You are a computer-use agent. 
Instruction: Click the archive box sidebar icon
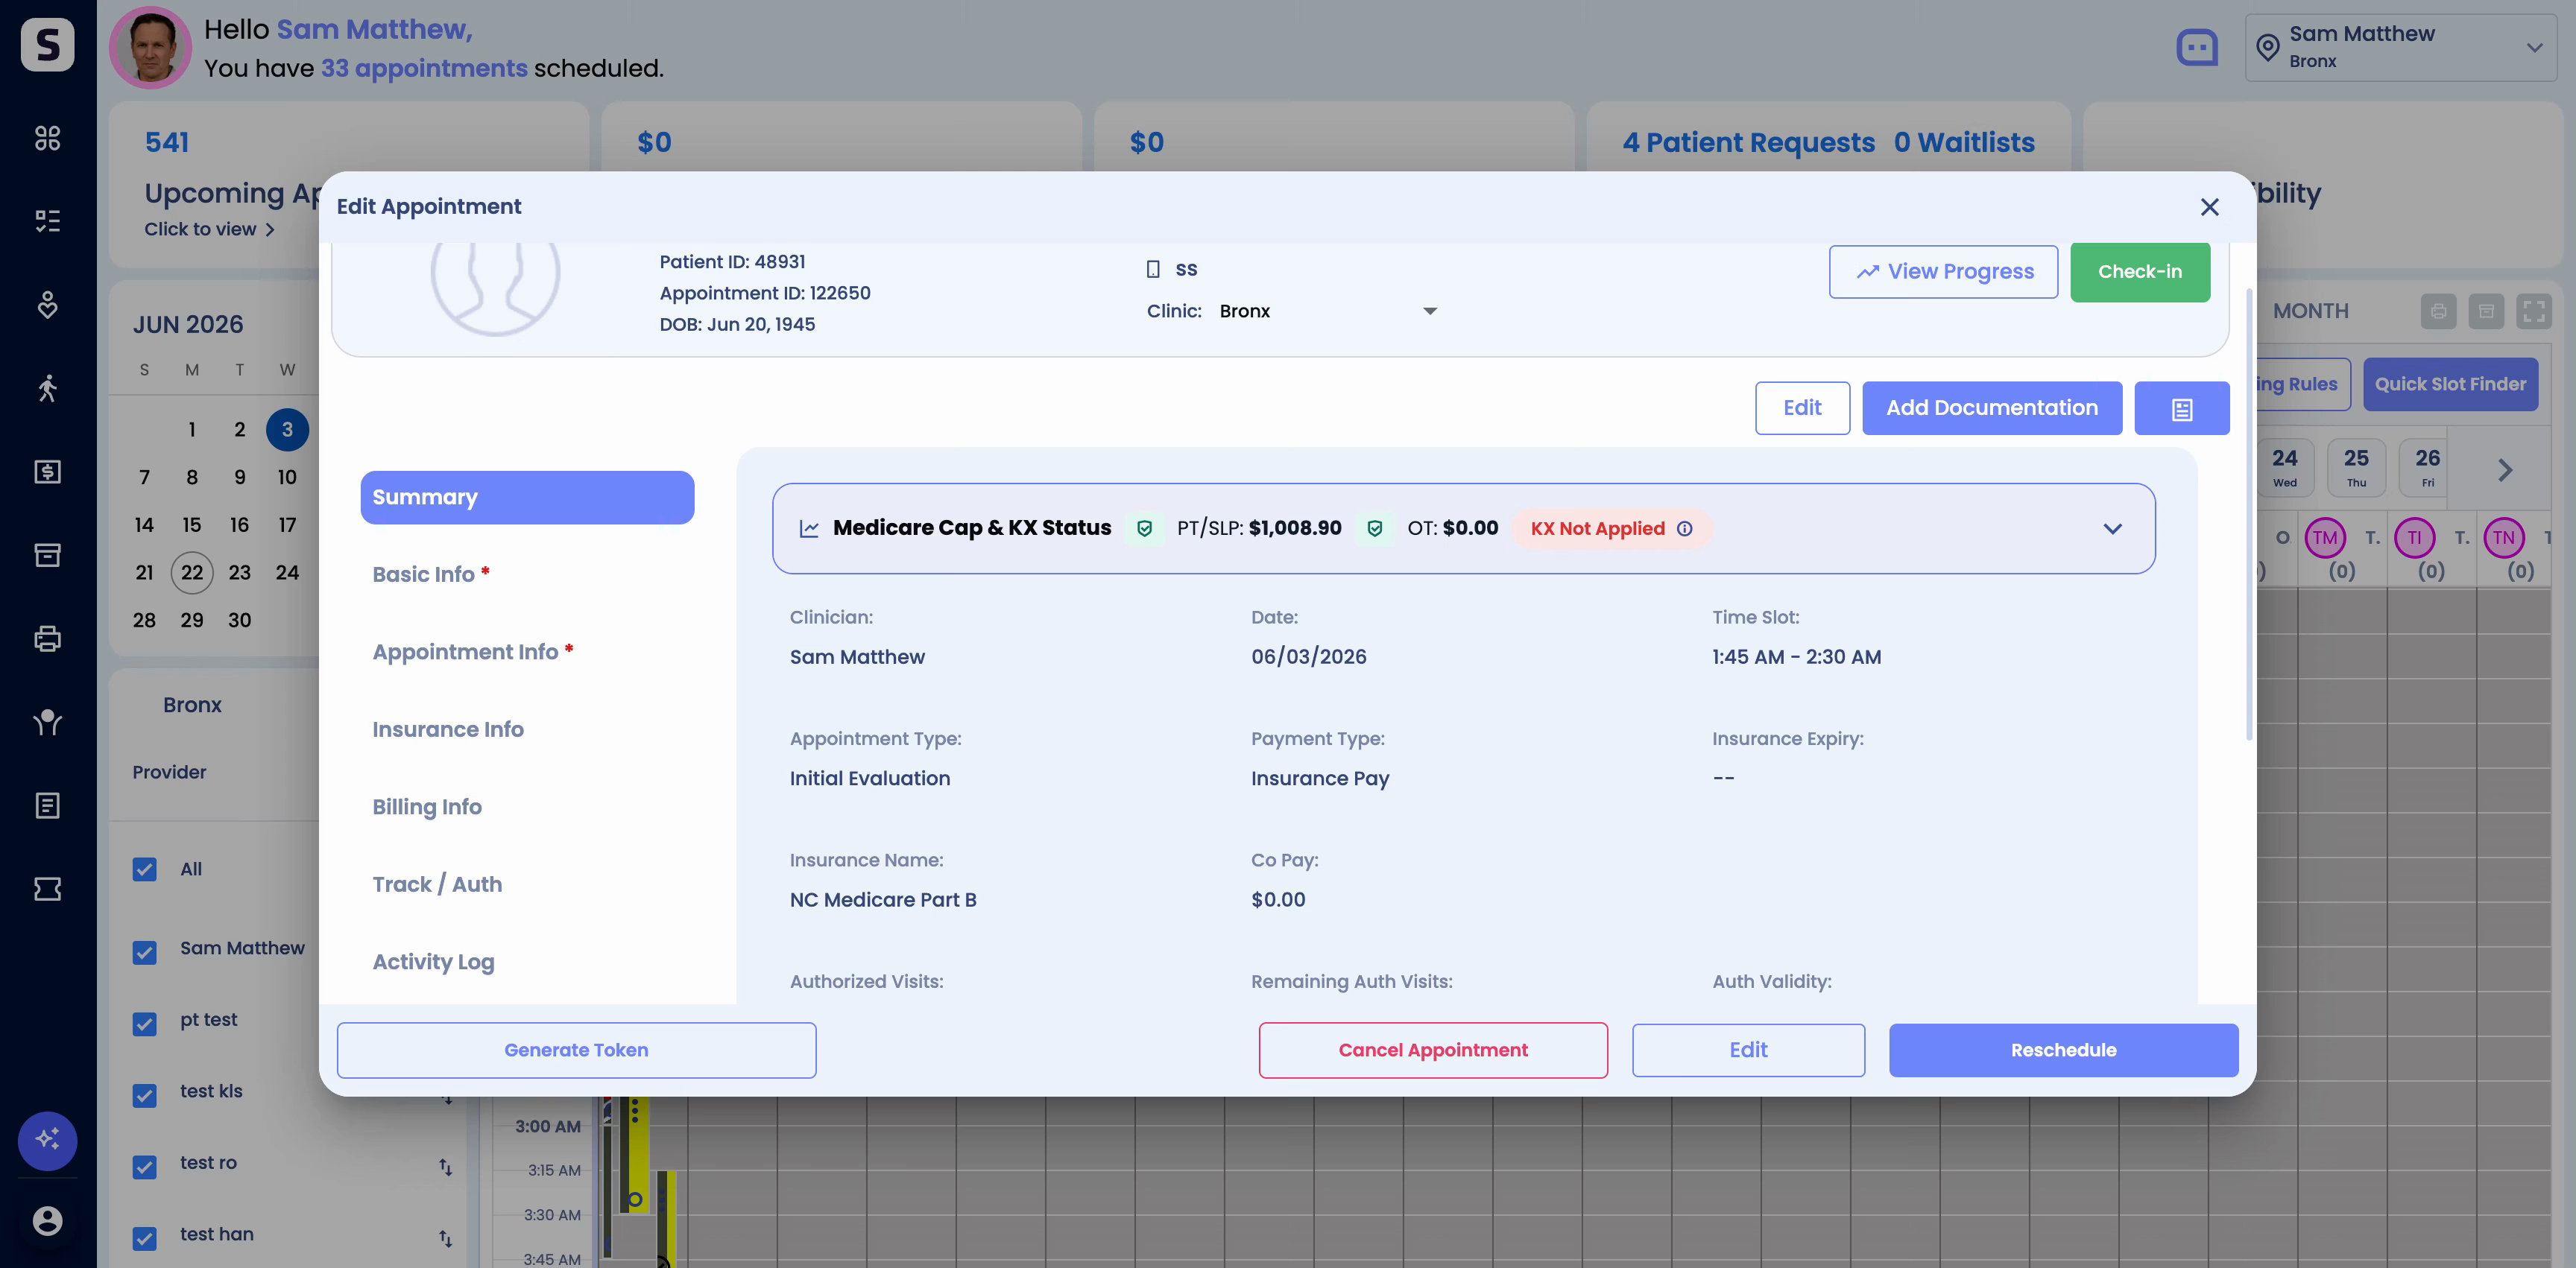[x=47, y=554]
